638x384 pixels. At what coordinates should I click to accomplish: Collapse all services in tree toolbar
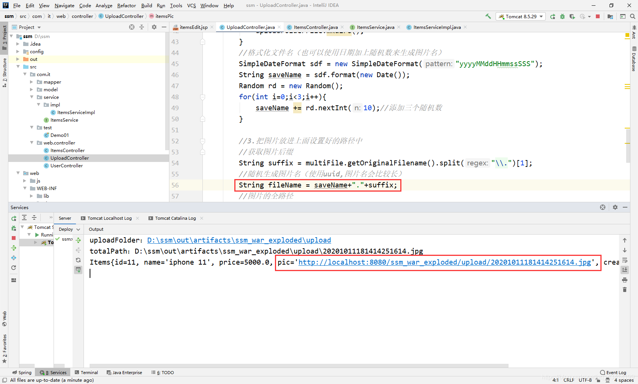pyautogui.click(x=34, y=217)
